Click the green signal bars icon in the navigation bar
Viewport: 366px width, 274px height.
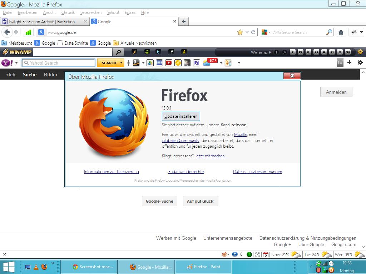[28, 32]
